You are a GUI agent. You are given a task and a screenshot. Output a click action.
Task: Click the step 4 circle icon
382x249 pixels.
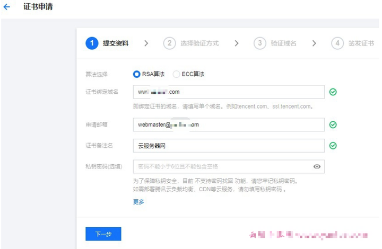click(x=337, y=43)
